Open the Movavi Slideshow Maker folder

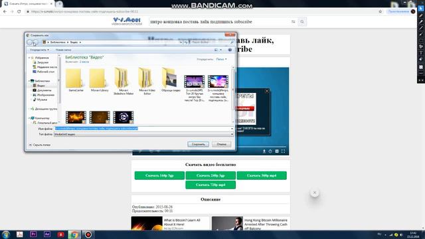[x=123, y=81]
